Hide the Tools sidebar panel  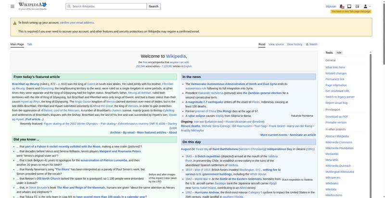pyautogui.click(x=339, y=53)
